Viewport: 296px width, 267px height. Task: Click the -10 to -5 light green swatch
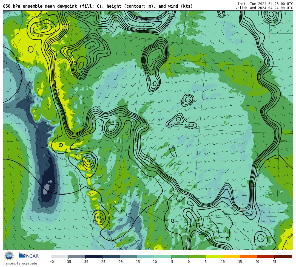tap(163, 256)
